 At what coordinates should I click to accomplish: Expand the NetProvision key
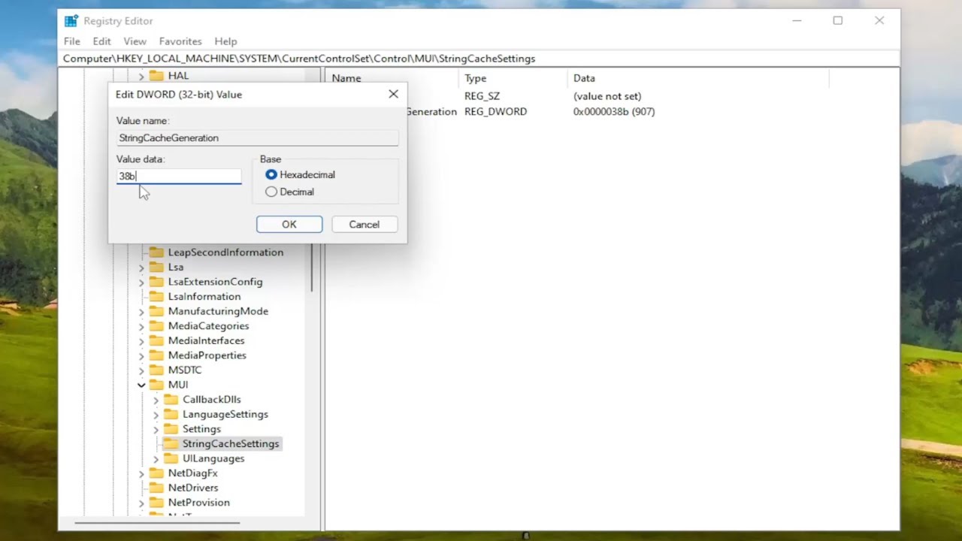pyautogui.click(x=141, y=503)
